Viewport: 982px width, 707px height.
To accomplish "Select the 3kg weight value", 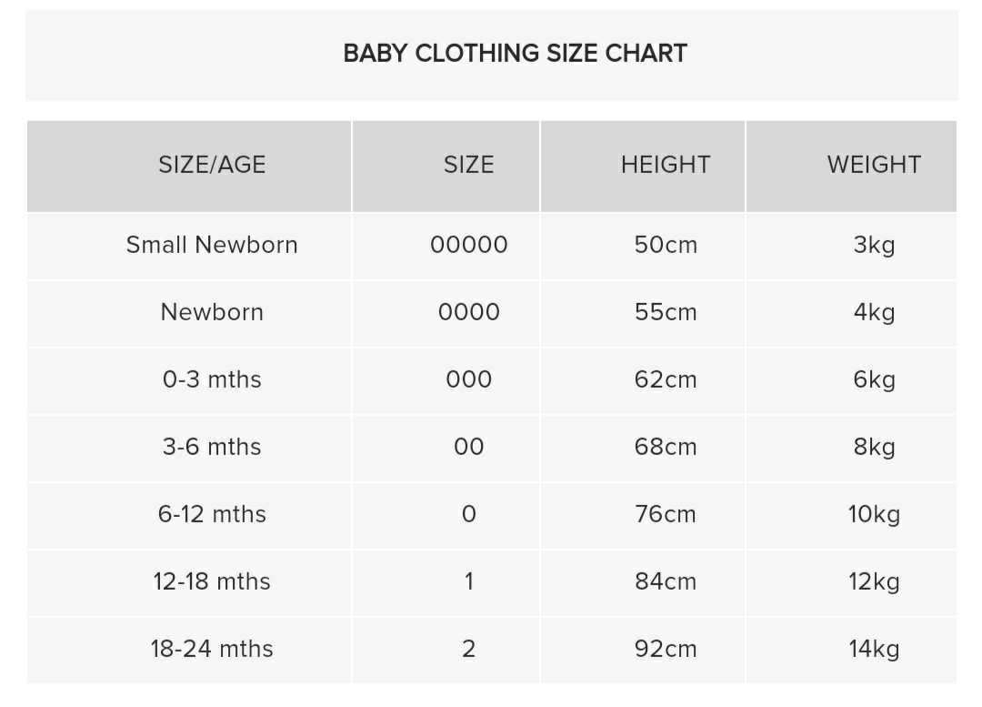I will pos(874,245).
